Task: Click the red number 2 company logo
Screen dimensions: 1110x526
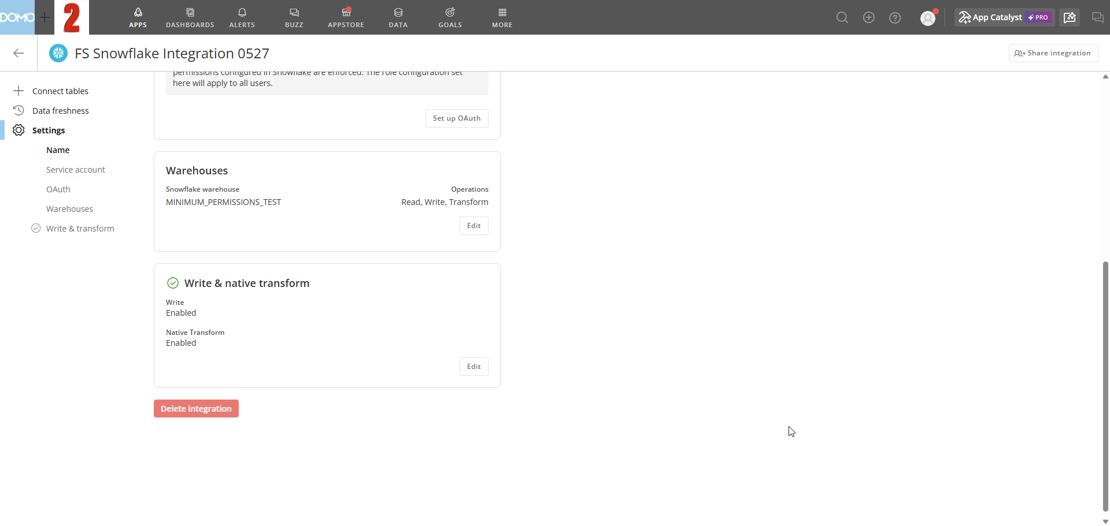Action: [72, 17]
